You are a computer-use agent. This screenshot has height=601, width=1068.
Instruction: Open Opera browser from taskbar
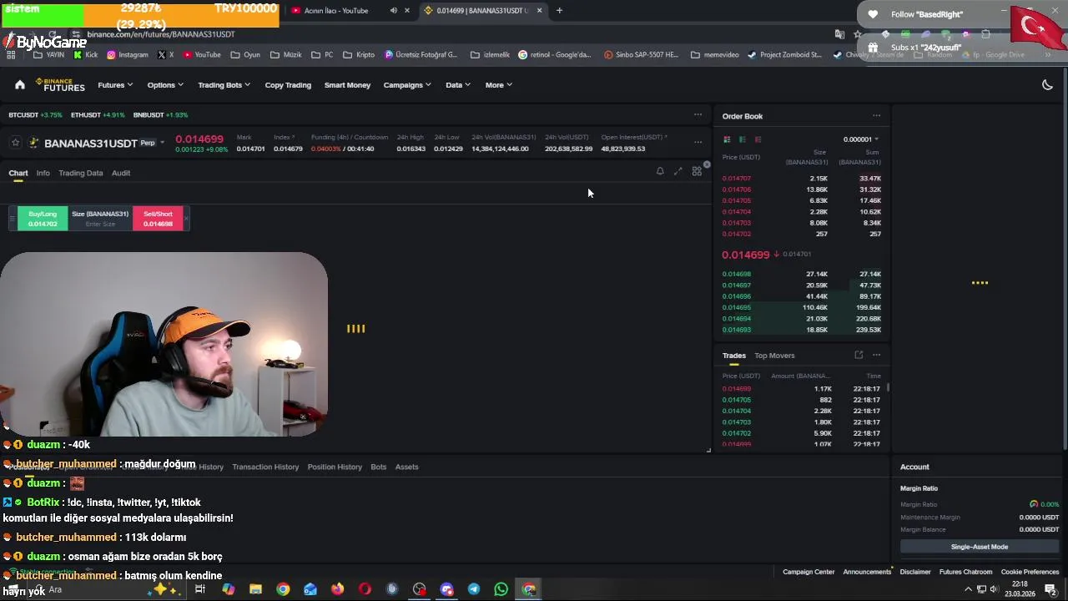tap(365, 589)
